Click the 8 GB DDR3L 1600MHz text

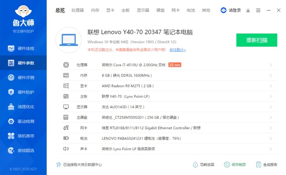click(x=127, y=75)
